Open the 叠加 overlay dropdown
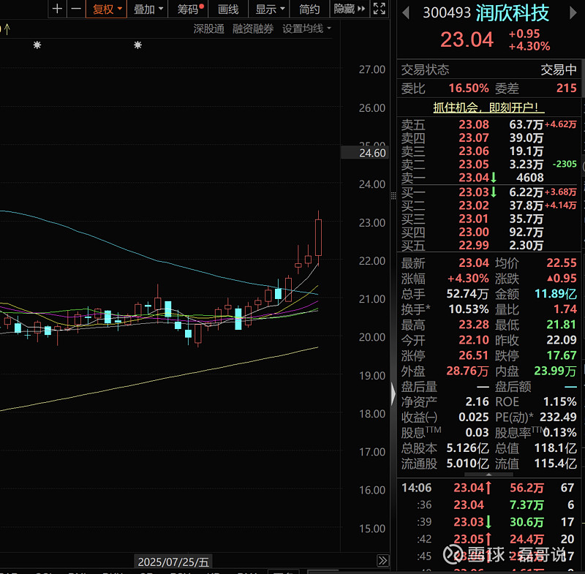Viewport: 585px width, 574px height. [x=148, y=9]
